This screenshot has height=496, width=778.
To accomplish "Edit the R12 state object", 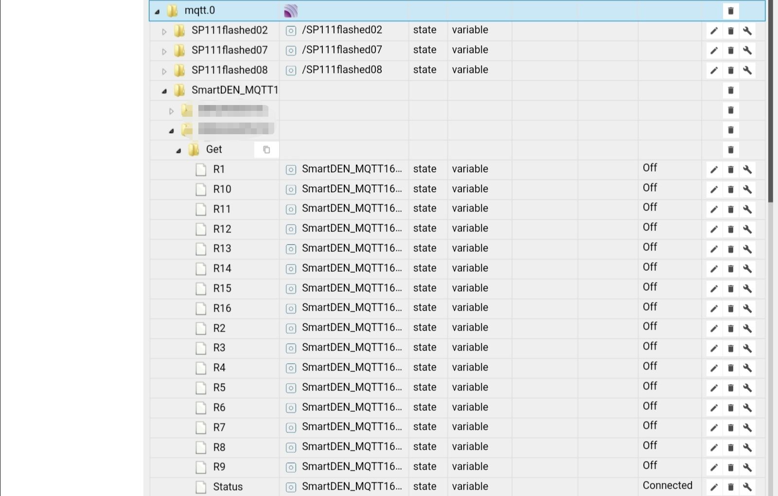I will [714, 229].
